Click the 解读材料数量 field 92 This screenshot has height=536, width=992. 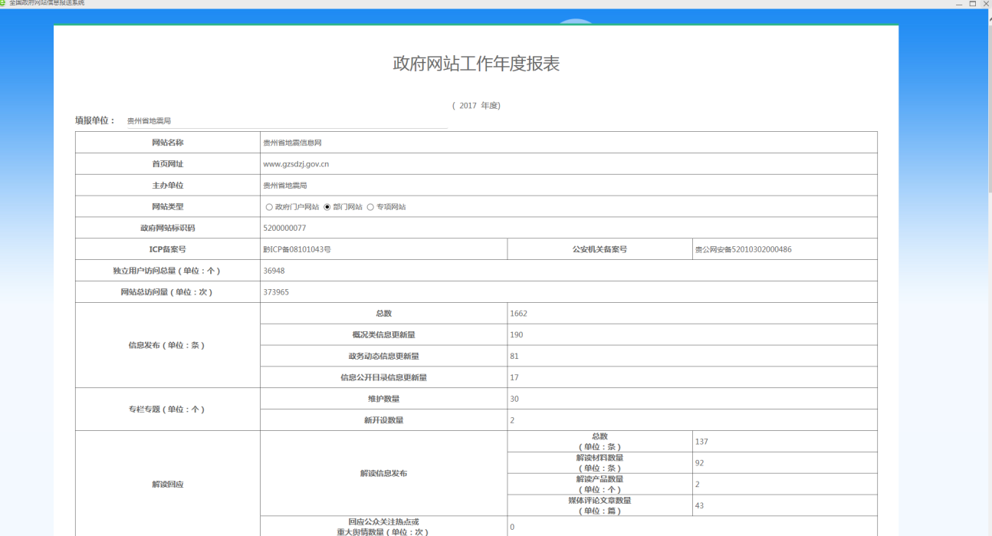click(x=784, y=463)
